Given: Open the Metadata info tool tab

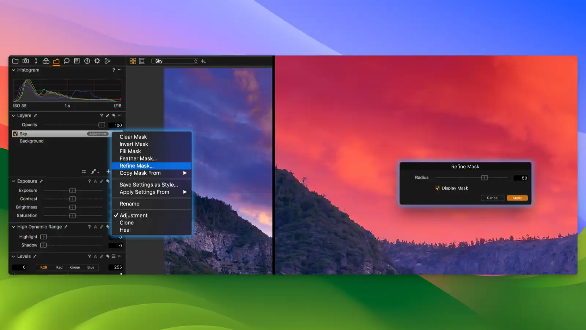Looking at the screenshot, I should coord(87,61).
